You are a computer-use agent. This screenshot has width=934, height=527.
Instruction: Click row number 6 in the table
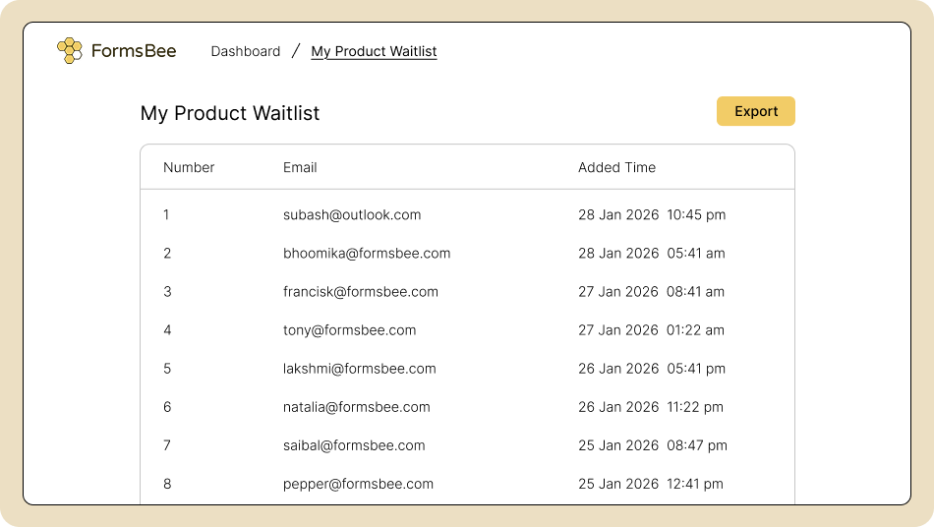167,407
